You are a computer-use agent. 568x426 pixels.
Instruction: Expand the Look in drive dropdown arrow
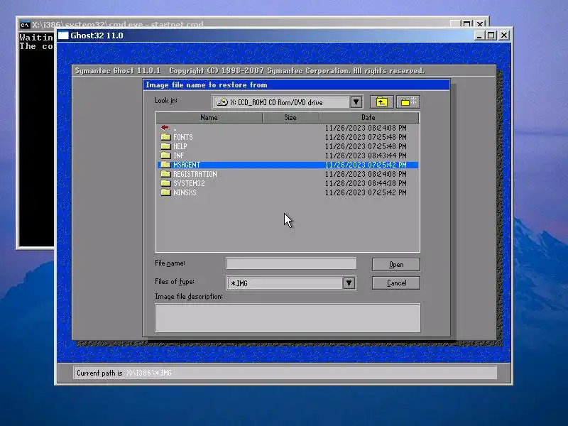click(x=356, y=102)
